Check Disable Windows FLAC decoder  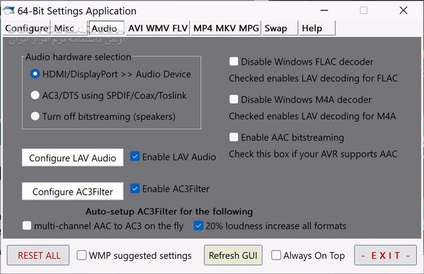(234, 62)
